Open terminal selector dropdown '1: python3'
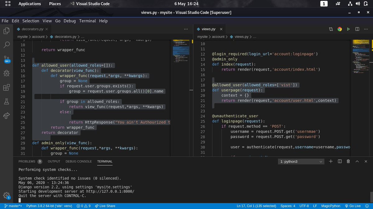The width and height of the screenshot is (373, 209). tap(301, 162)
